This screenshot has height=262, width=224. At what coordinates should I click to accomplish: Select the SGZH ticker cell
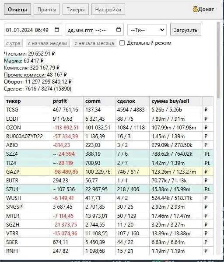pyautogui.click(x=28, y=224)
